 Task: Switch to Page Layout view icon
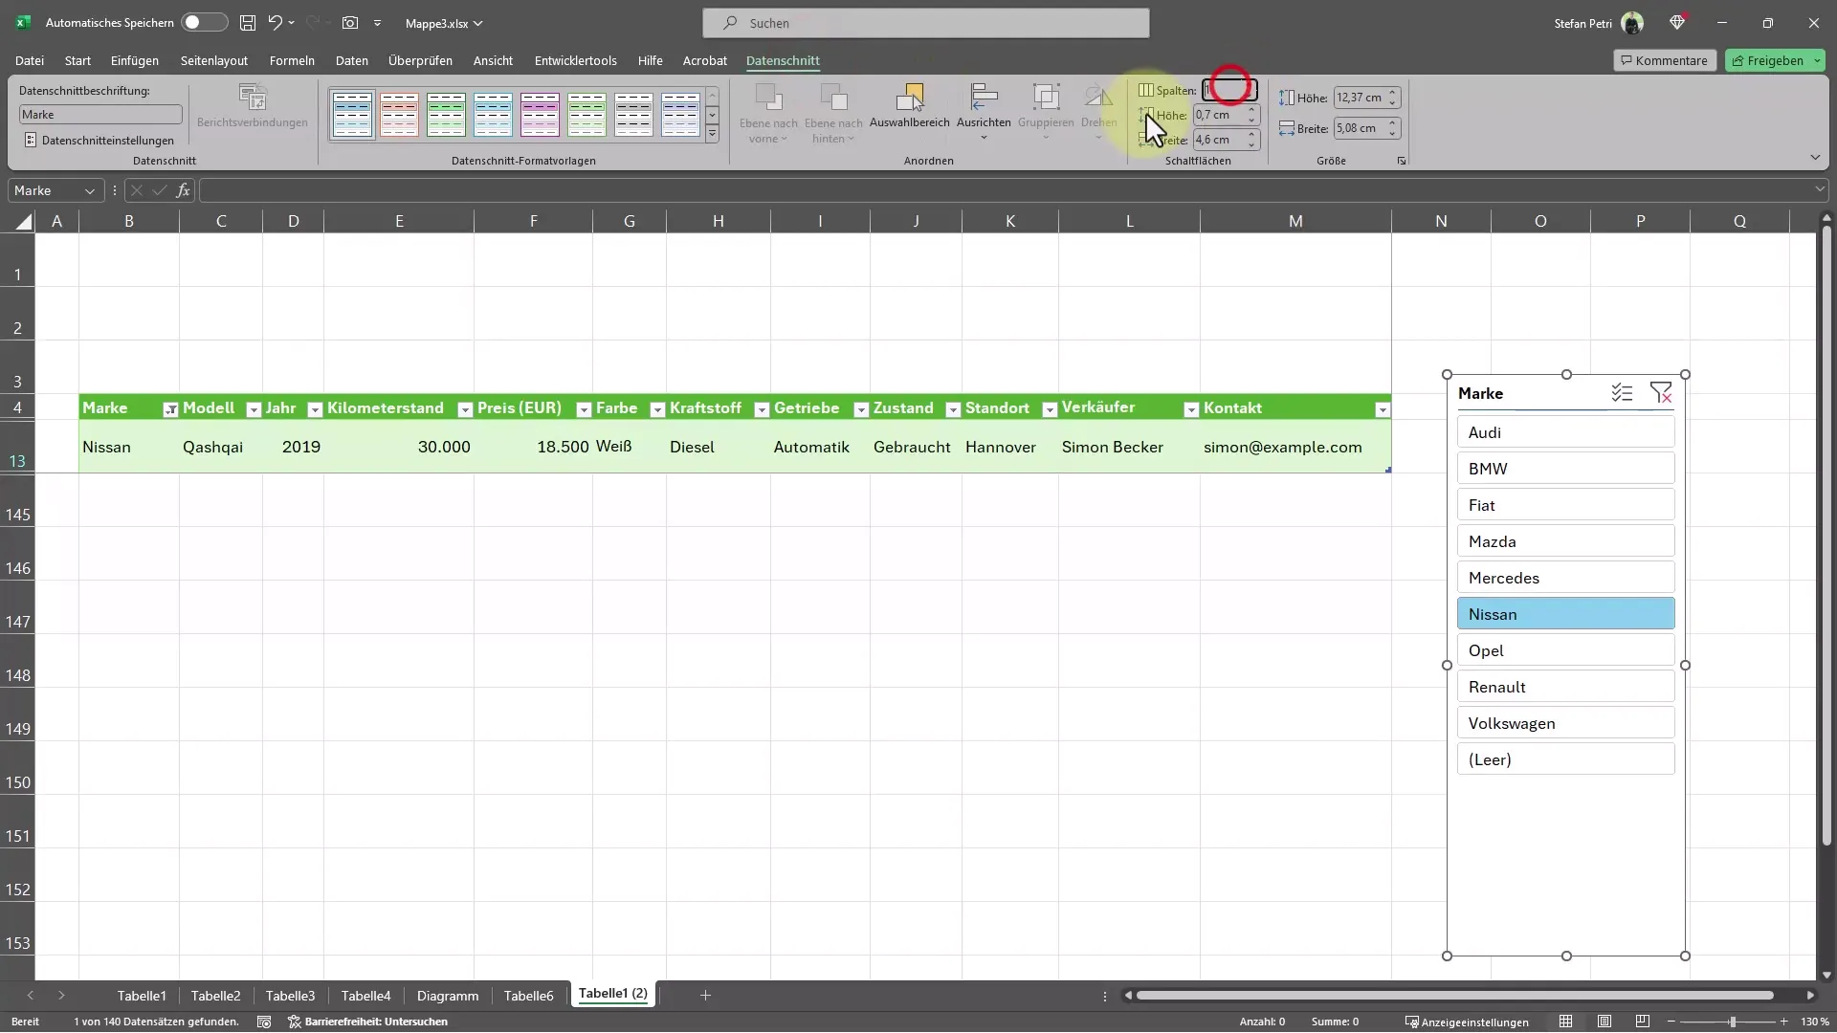[1605, 1022]
